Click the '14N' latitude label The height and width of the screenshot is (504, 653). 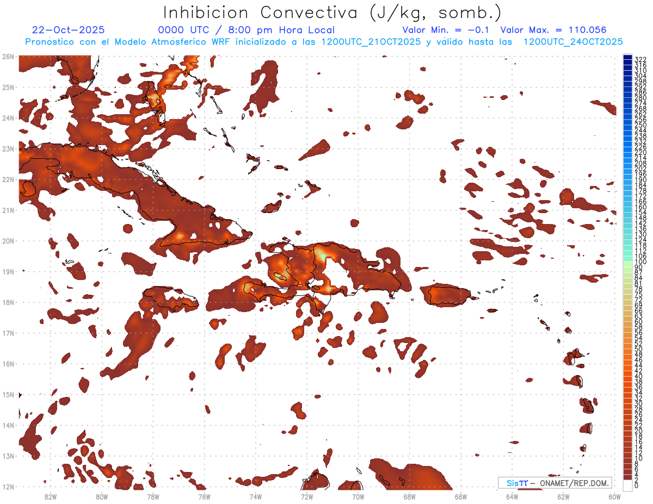(8, 425)
